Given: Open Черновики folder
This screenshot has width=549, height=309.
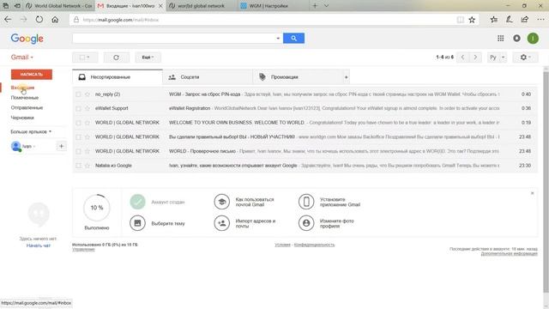Looking at the screenshot, I should click(22, 118).
